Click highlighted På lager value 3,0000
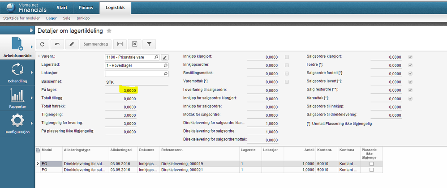 (130, 90)
